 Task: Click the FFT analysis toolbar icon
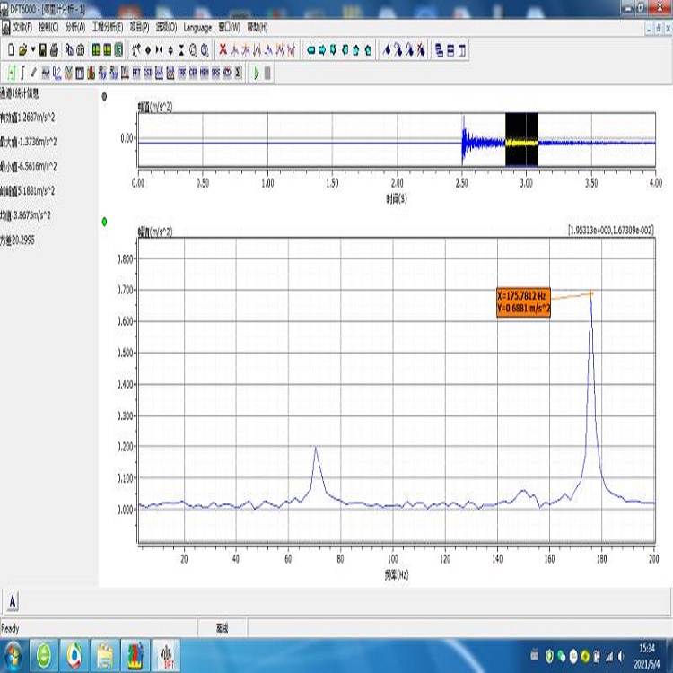click(136, 73)
